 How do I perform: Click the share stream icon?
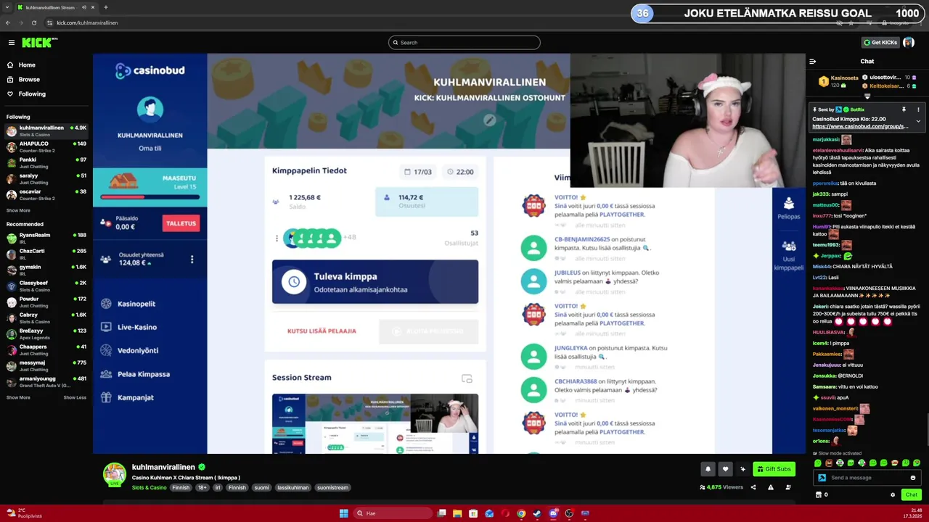753,487
